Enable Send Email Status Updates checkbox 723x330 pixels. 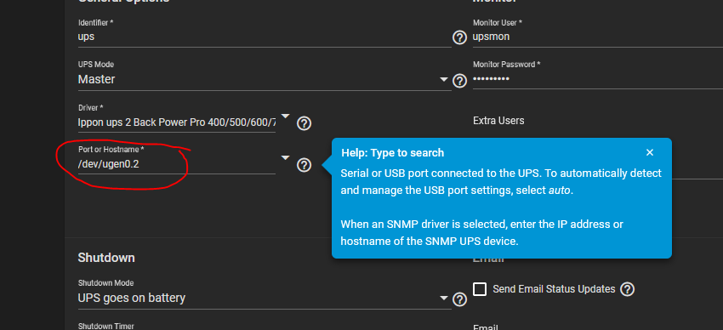point(480,289)
